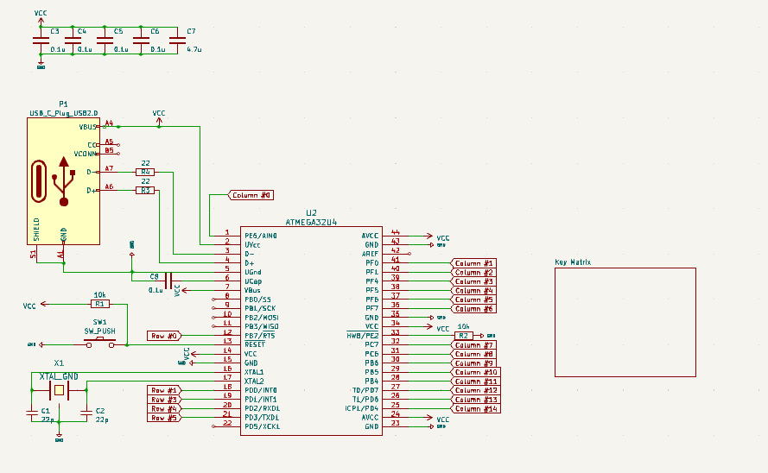
Task: Click the PB0/SS pin name
Action: tap(257, 300)
